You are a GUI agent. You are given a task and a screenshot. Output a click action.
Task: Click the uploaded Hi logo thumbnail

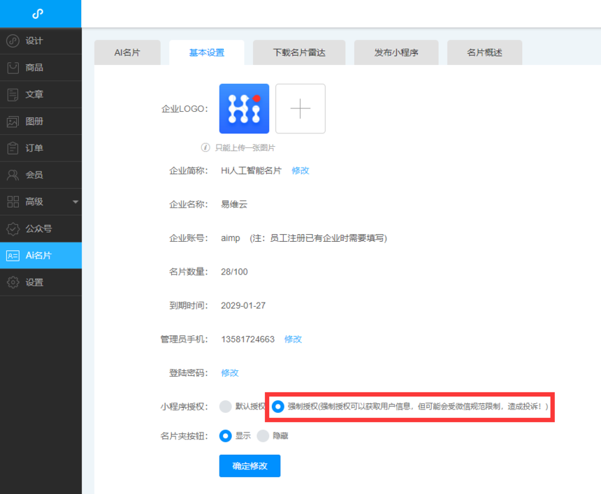point(244,109)
